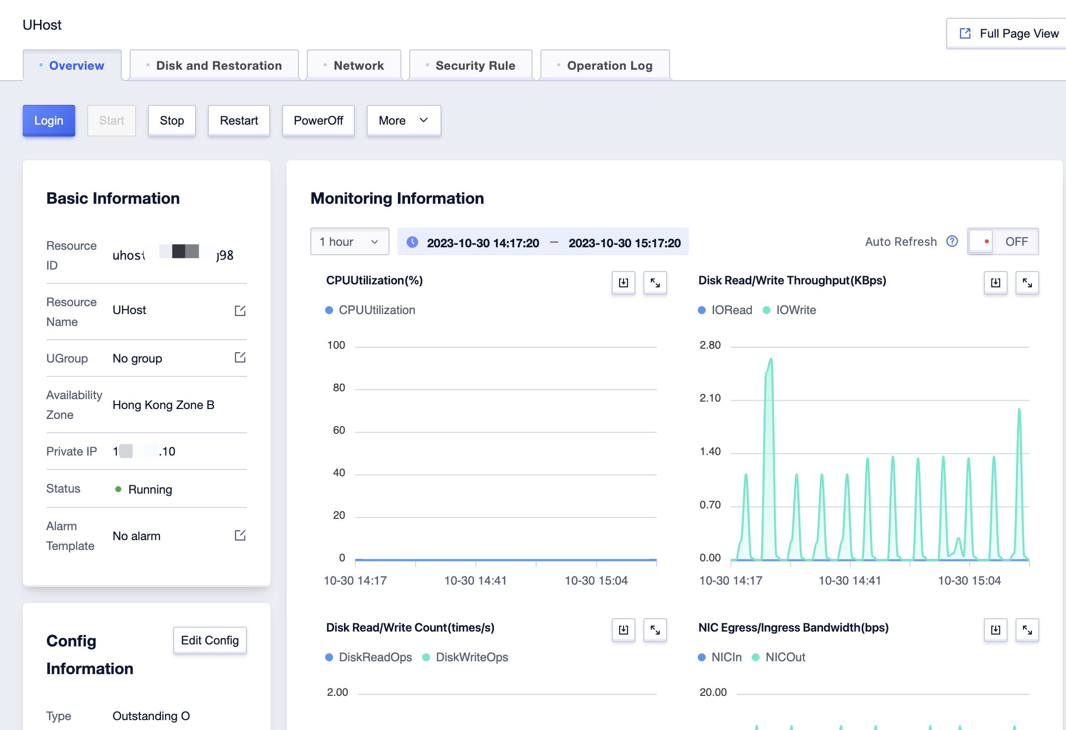This screenshot has width=1066, height=730.
Task: Edit the UGroup assignment
Action: pos(240,357)
